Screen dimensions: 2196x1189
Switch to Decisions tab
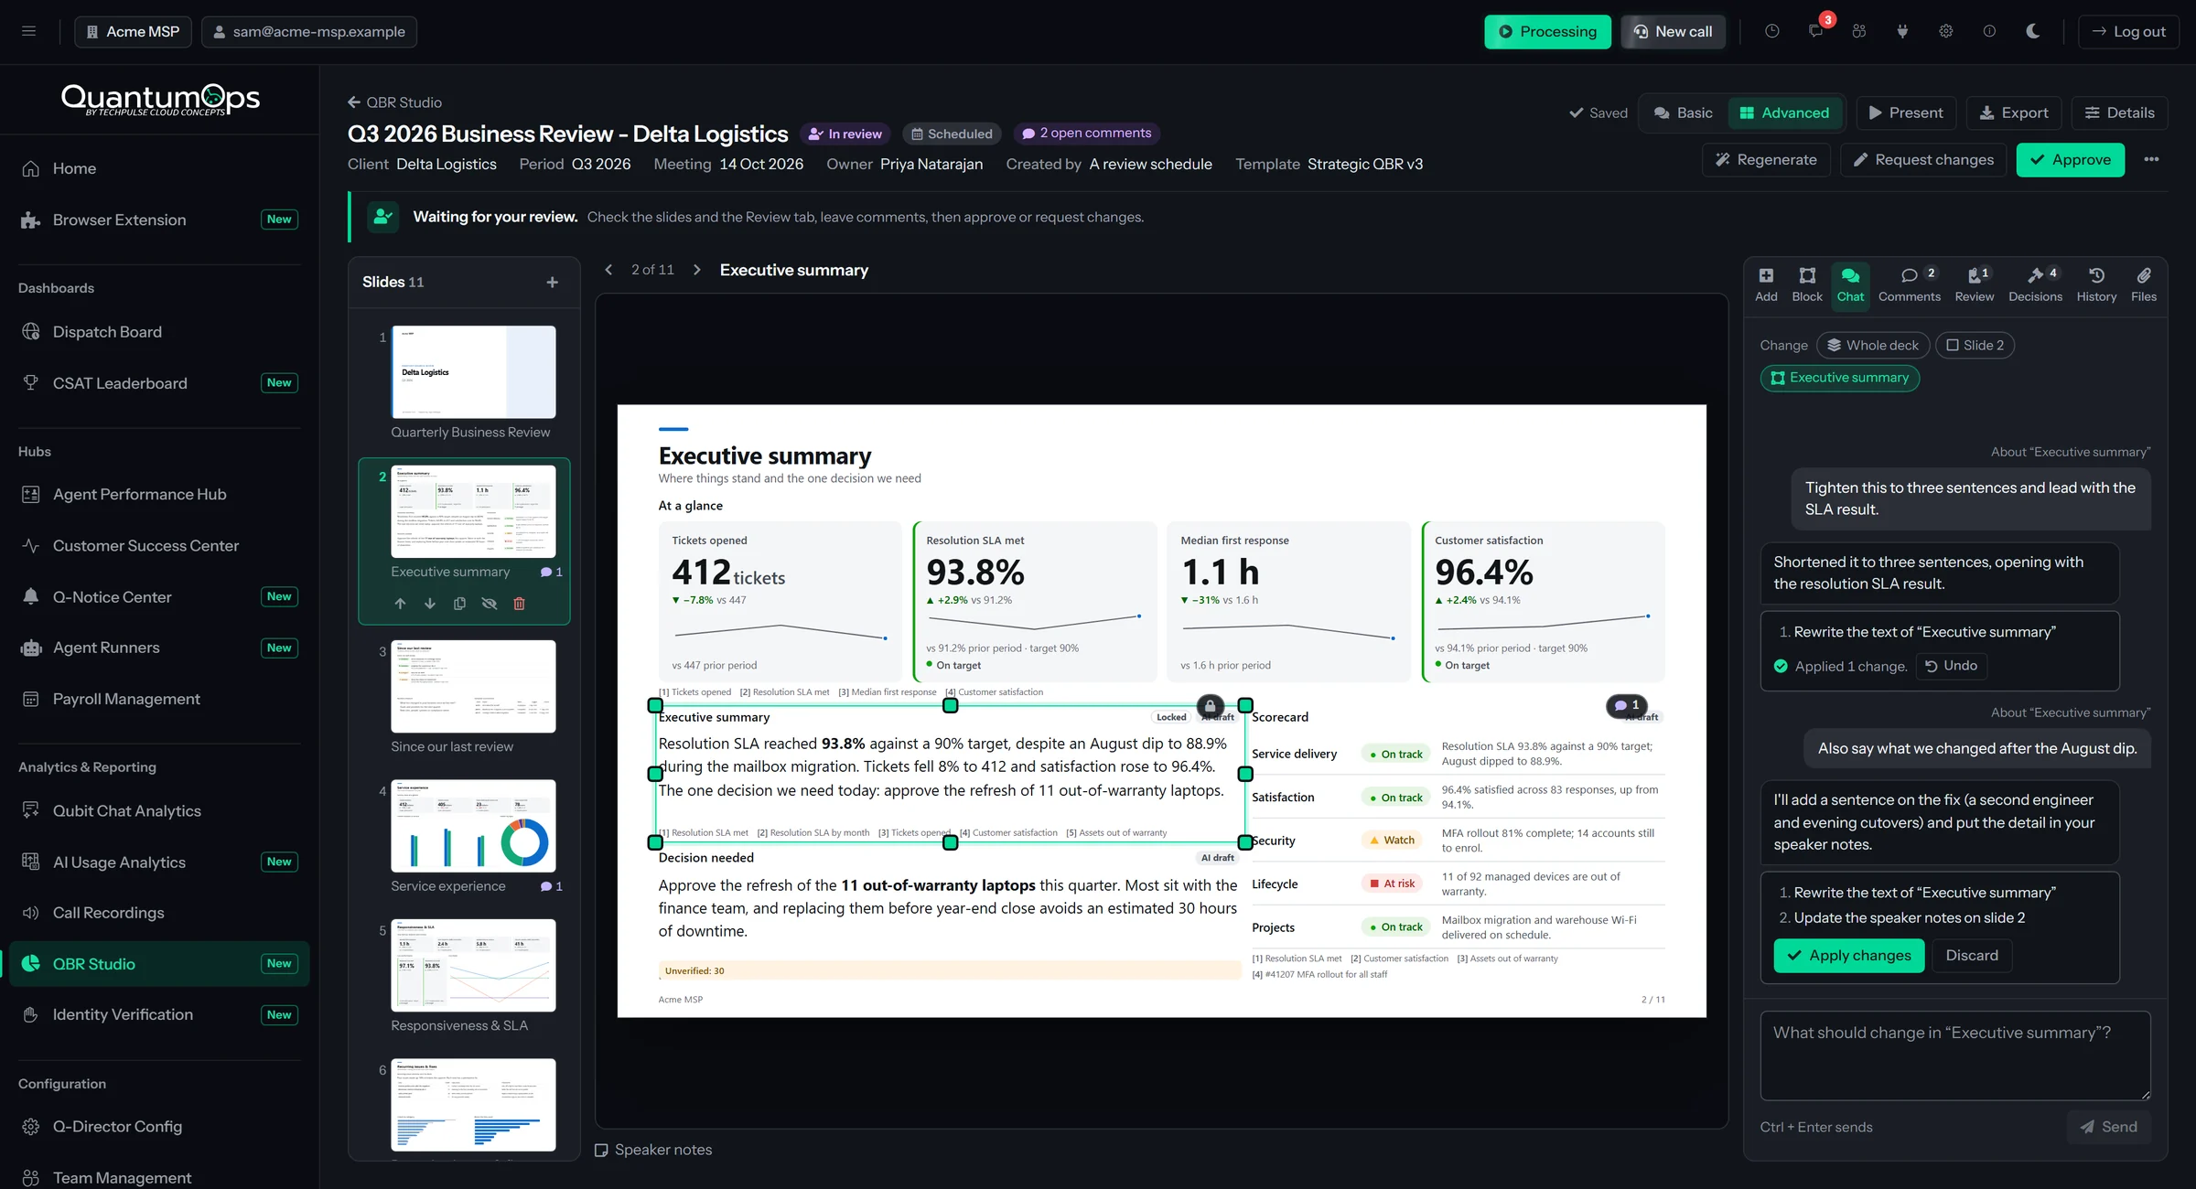pos(2035,284)
